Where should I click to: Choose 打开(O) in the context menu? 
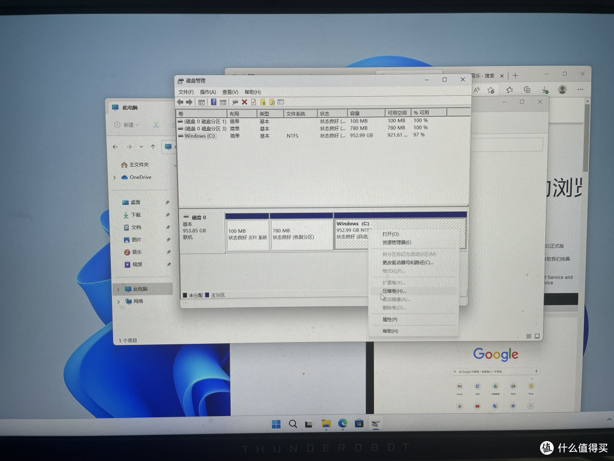[391, 234]
